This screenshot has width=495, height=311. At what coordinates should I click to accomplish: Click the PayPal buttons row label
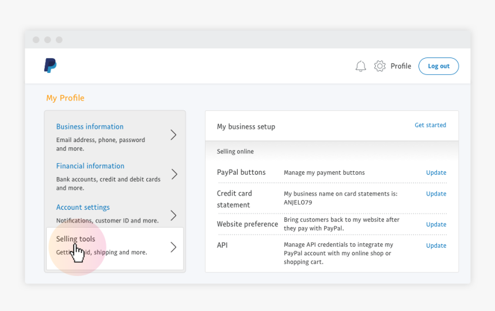pos(241,172)
